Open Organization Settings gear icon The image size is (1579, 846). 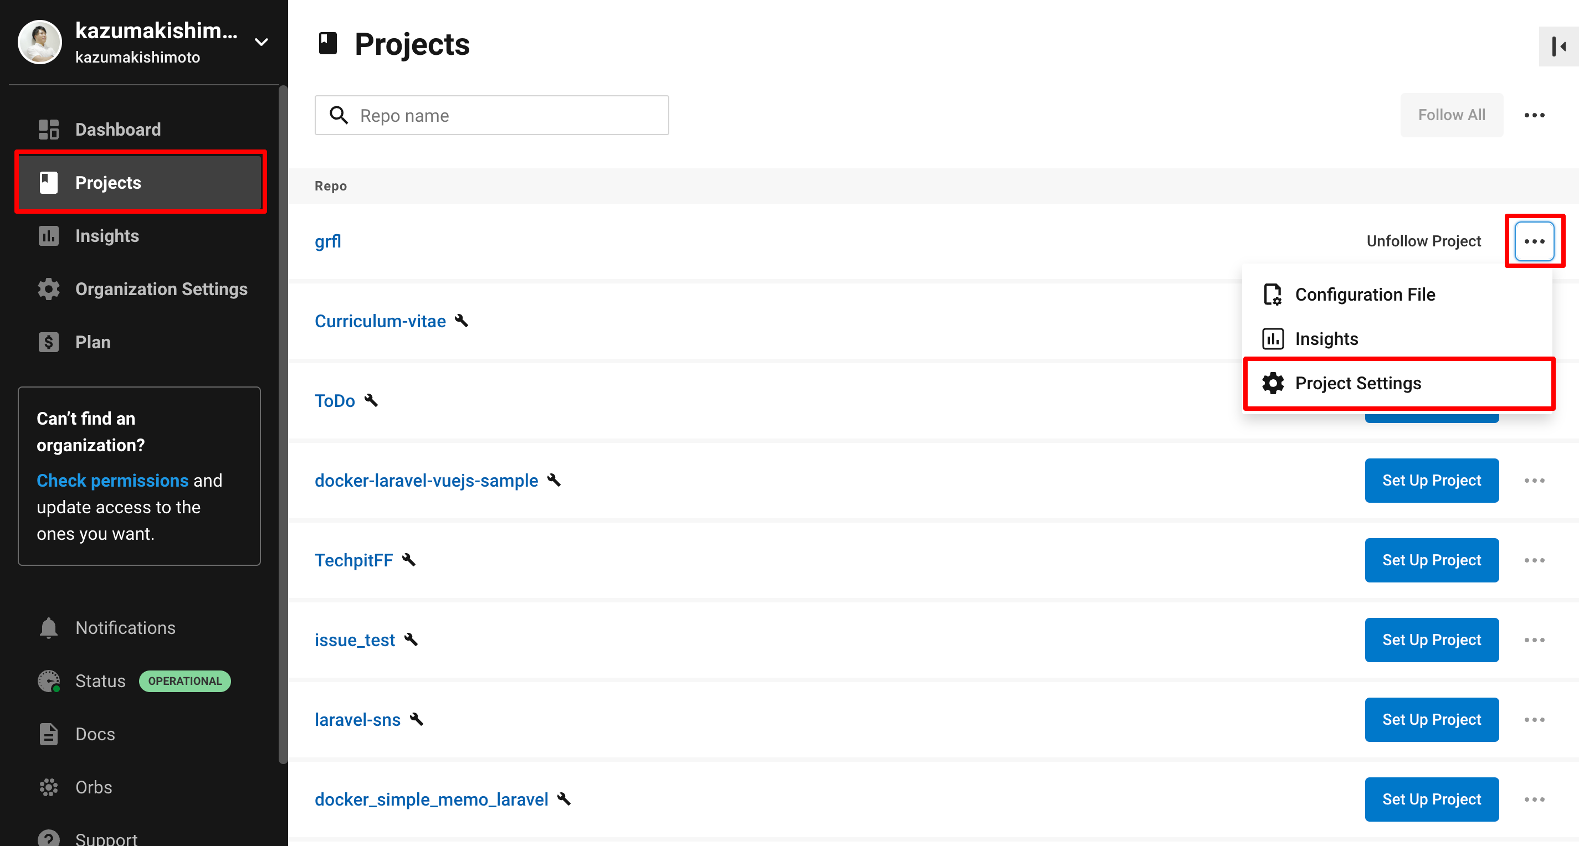(x=48, y=289)
